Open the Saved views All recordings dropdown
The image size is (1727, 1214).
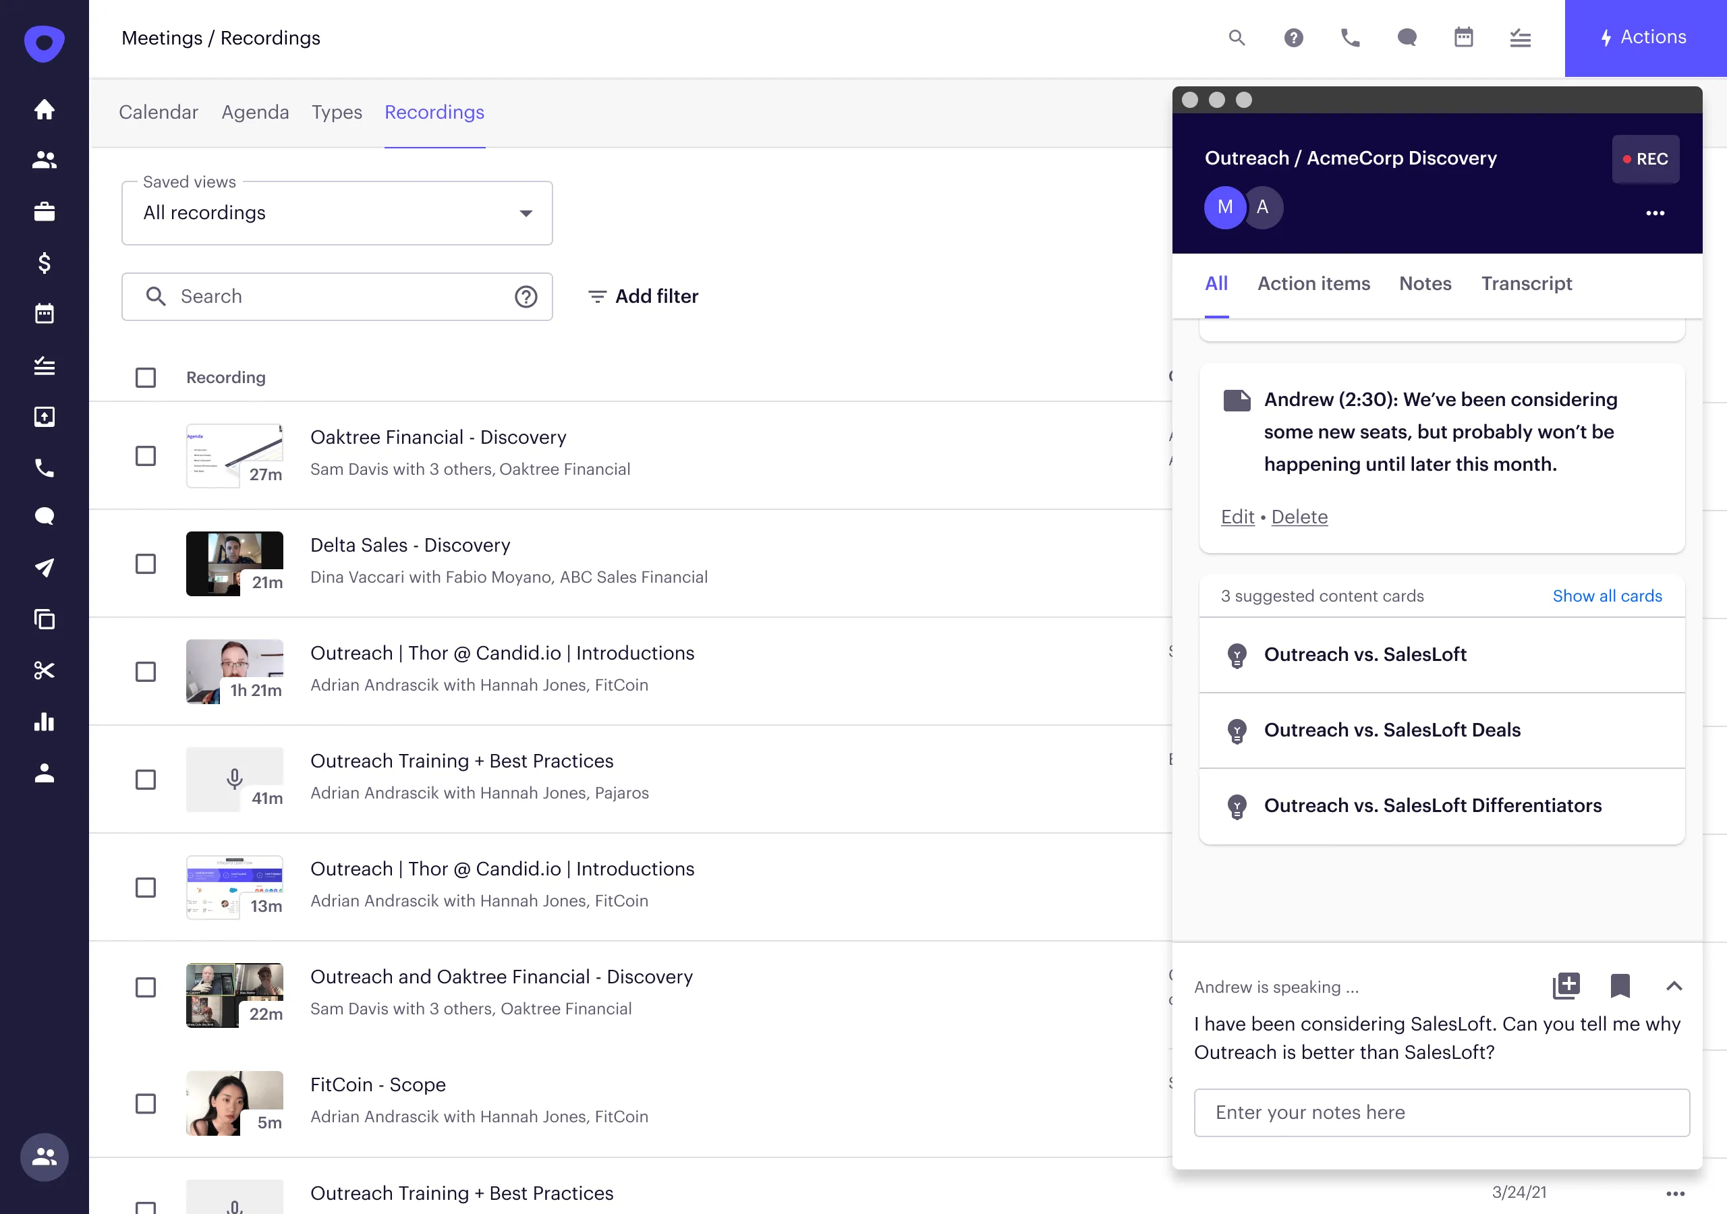coord(337,213)
